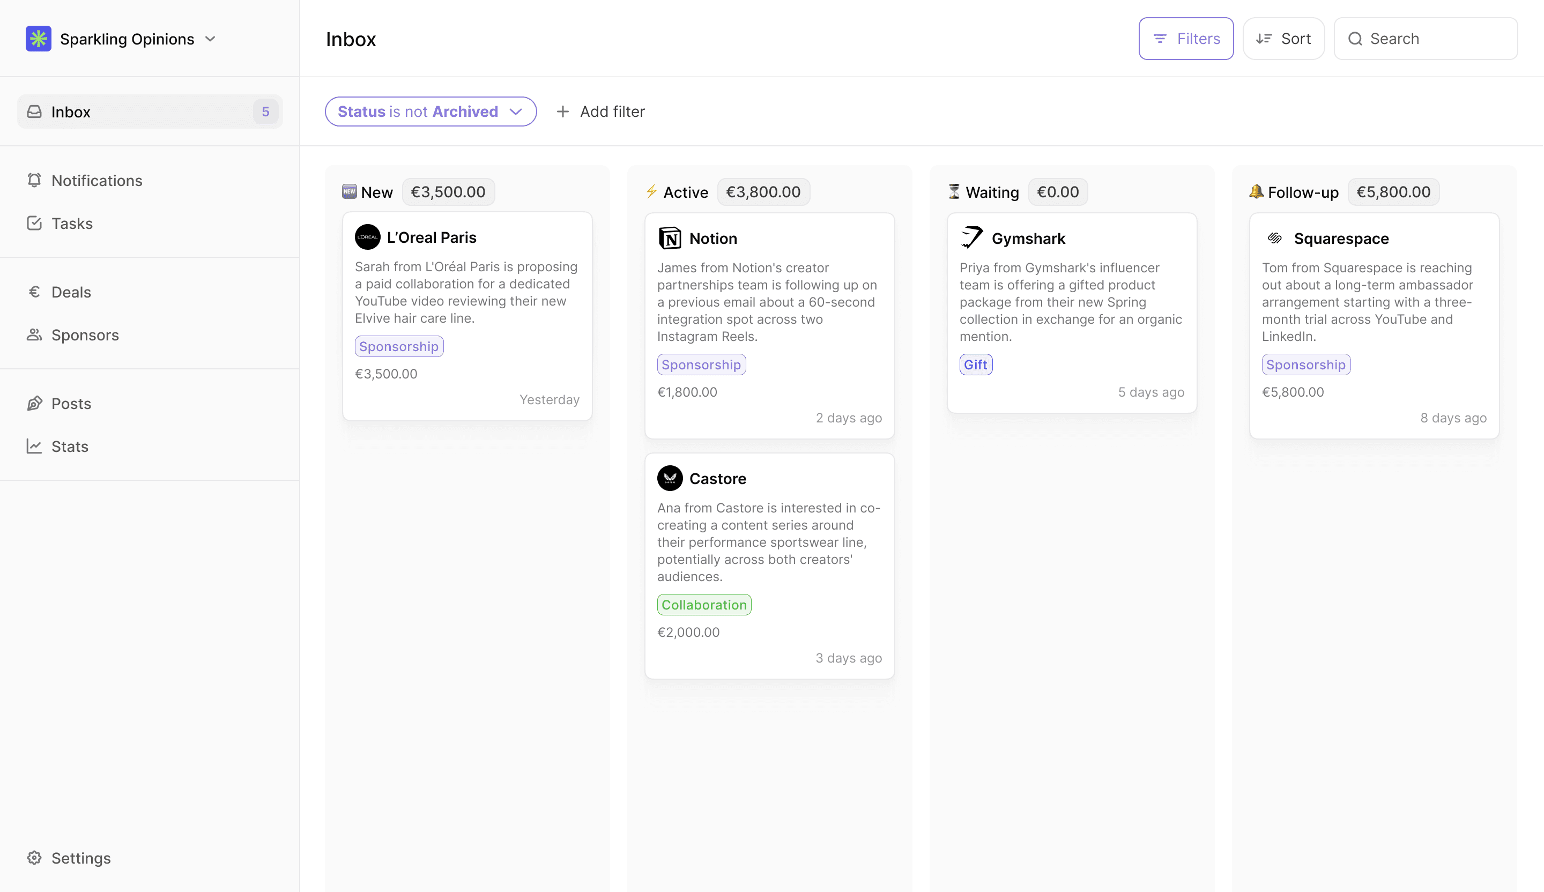Click the Sponsorship tag on the Castore card

click(702, 364)
